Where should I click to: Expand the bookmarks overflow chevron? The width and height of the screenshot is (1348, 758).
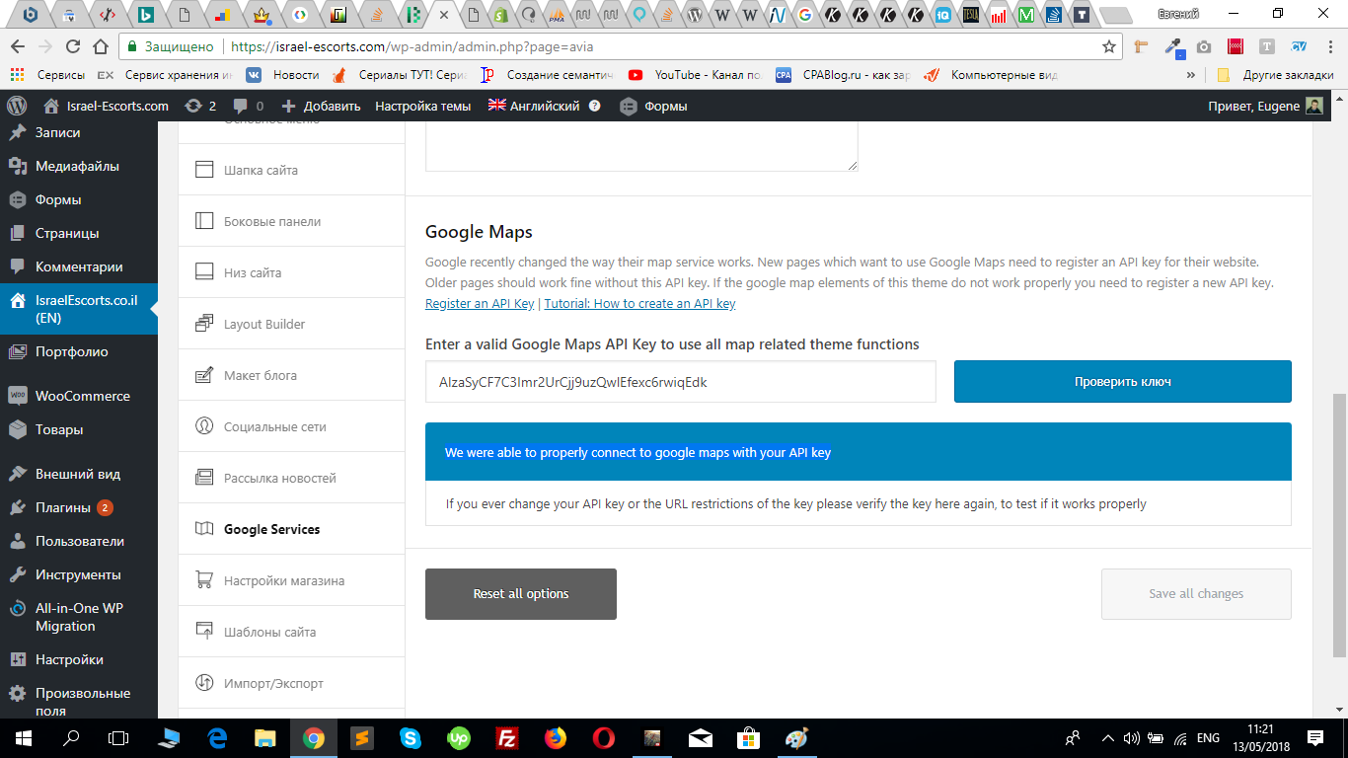(1191, 75)
